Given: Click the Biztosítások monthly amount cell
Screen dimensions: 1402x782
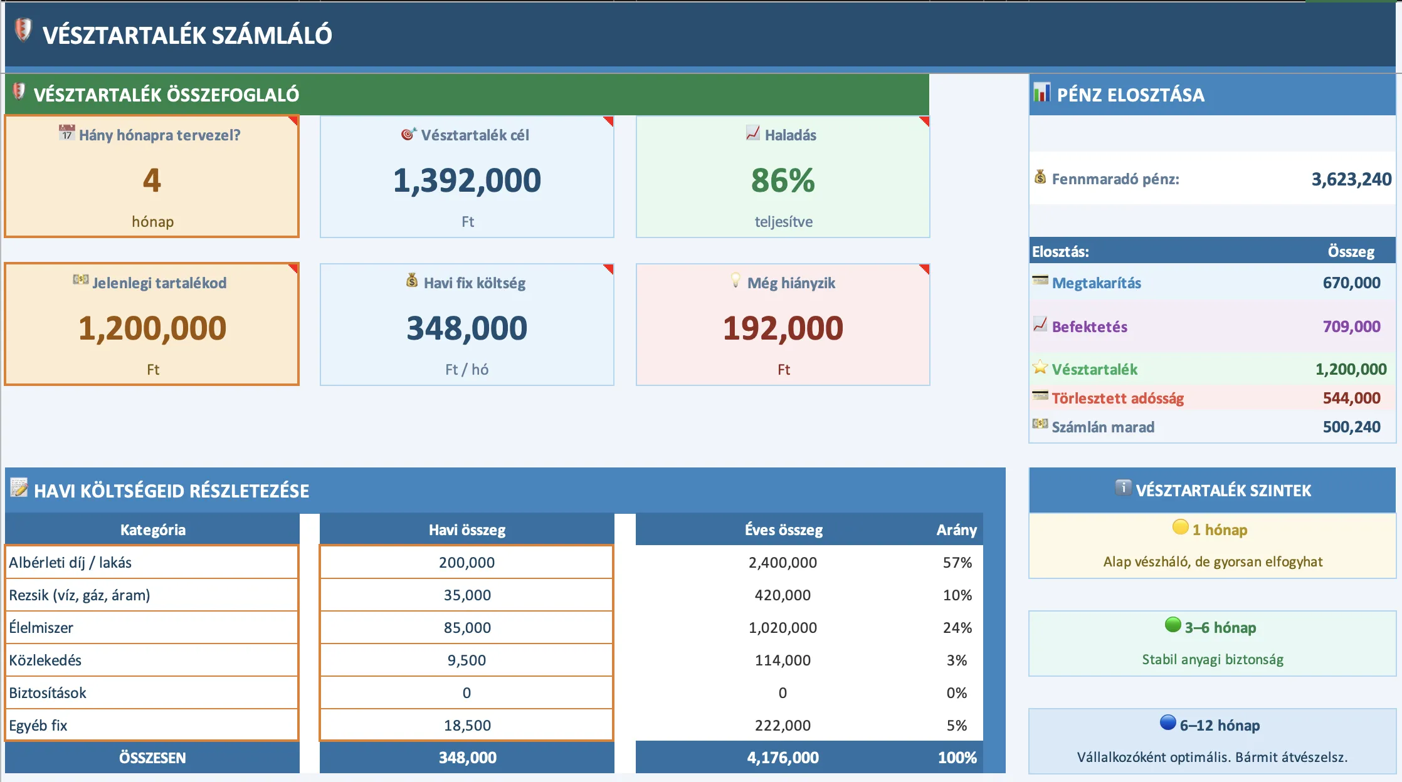Looking at the screenshot, I should 466,692.
